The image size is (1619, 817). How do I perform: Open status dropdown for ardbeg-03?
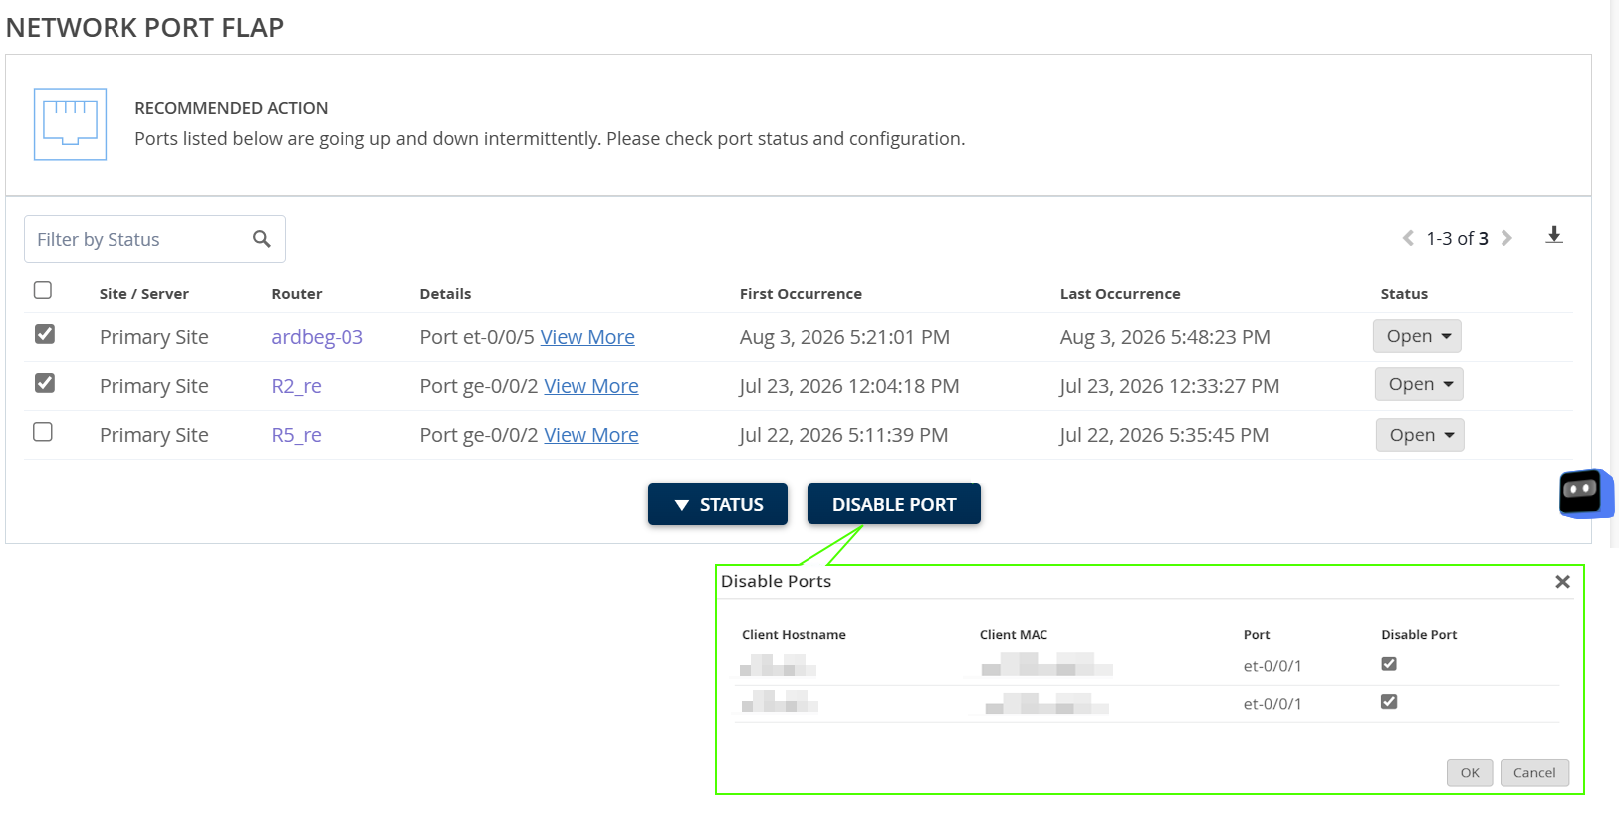click(1417, 336)
